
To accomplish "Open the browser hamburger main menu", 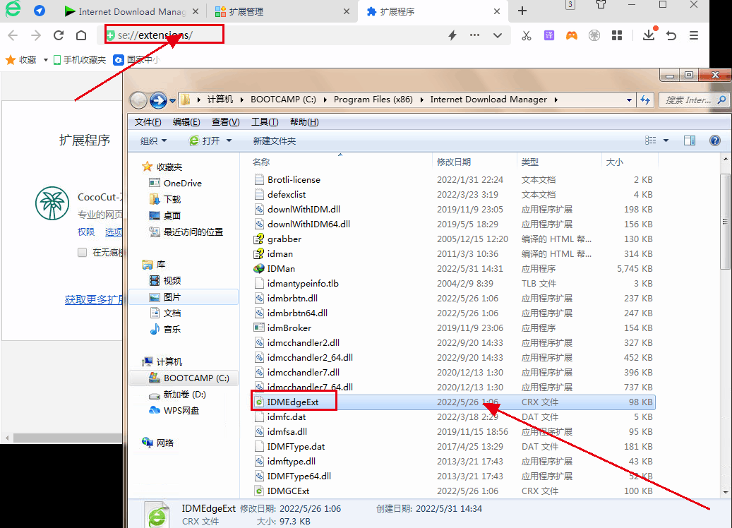I will [694, 35].
